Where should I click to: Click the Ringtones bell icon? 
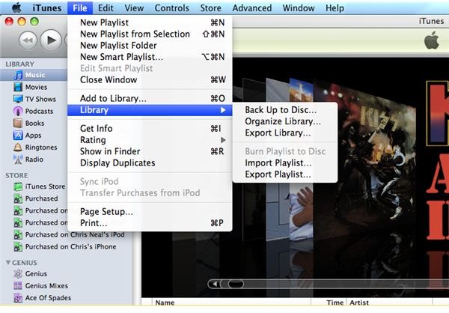coord(18,148)
